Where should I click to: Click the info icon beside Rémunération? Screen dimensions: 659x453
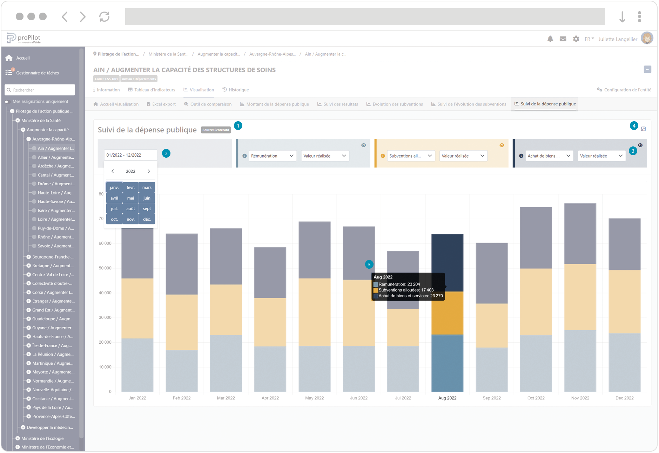[x=244, y=156]
